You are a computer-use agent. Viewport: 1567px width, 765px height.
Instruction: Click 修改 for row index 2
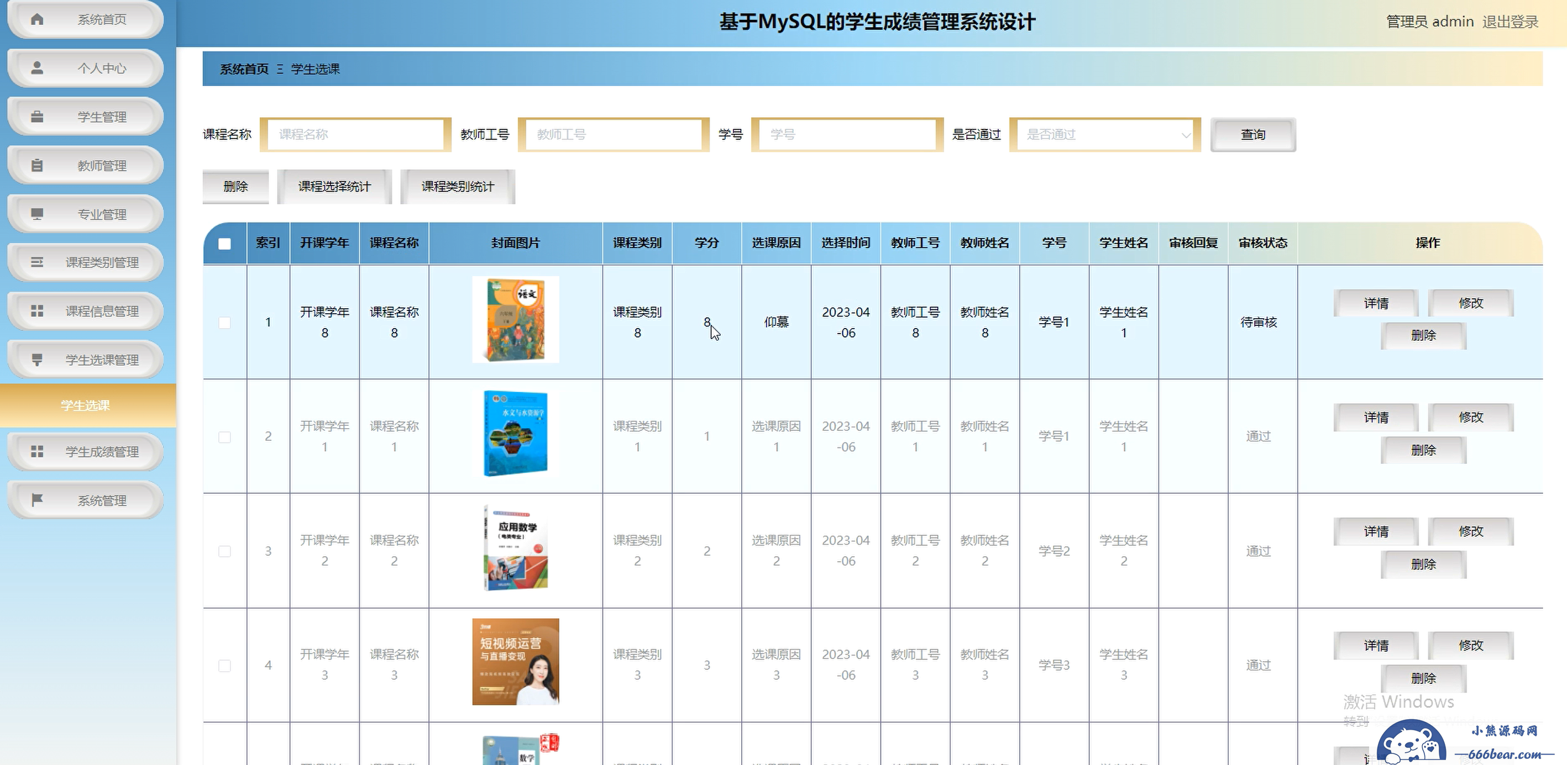click(x=1471, y=417)
